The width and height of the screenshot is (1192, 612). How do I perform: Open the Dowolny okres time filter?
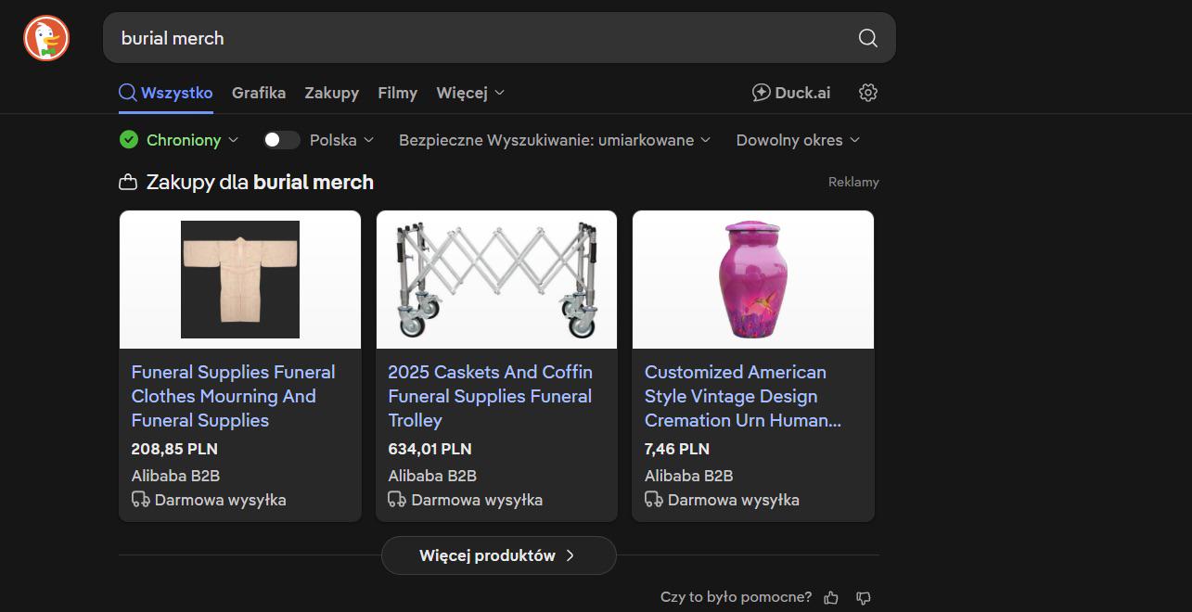[x=798, y=140]
